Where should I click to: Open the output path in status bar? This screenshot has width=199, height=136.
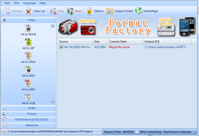tap(50, 131)
